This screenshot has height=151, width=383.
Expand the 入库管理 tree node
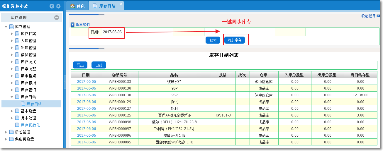pos(12,41)
